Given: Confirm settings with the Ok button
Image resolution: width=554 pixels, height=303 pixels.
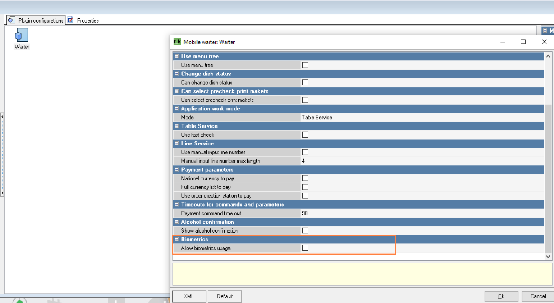Looking at the screenshot, I should [x=501, y=296].
